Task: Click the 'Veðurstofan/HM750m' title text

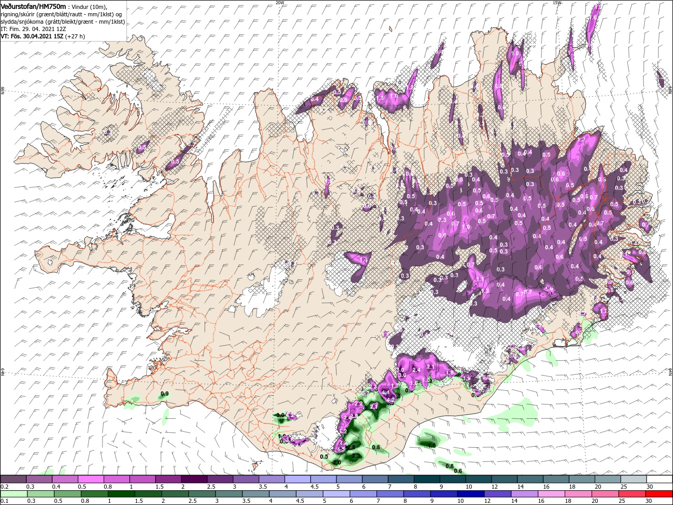Action: click(33, 6)
